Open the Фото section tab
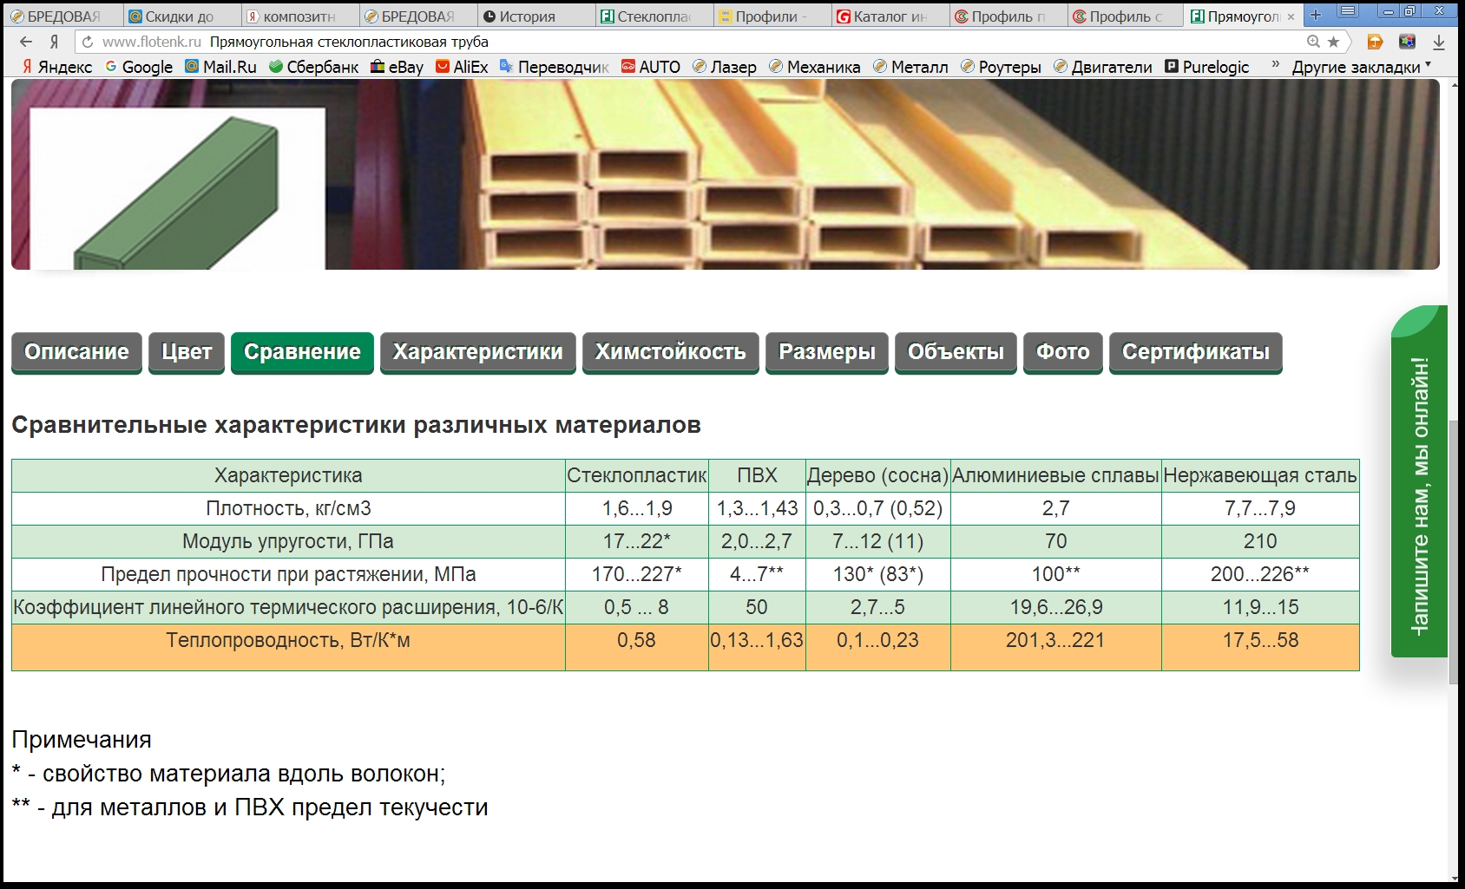Image resolution: width=1465 pixels, height=889 pixels. [1063, 352]
